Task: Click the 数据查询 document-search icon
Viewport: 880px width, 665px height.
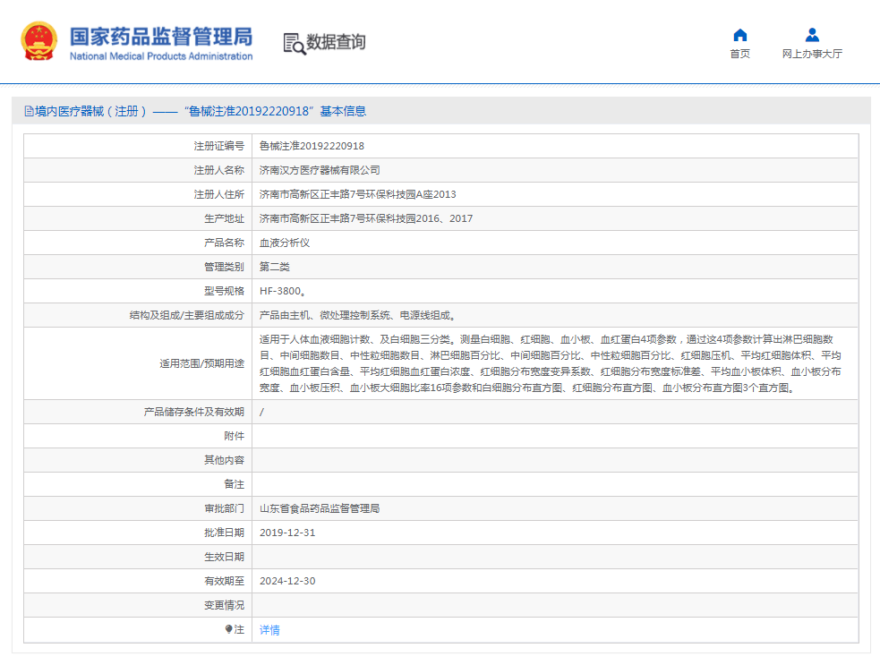Action: pos(291,42)
